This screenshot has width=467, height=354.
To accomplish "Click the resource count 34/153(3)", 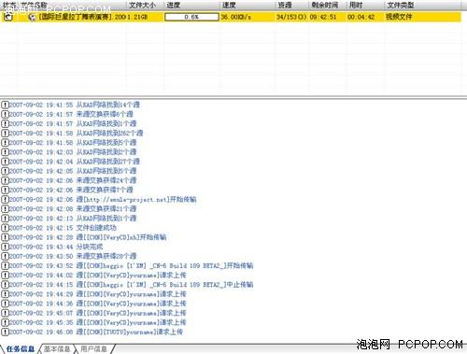I will pos(291,17).
